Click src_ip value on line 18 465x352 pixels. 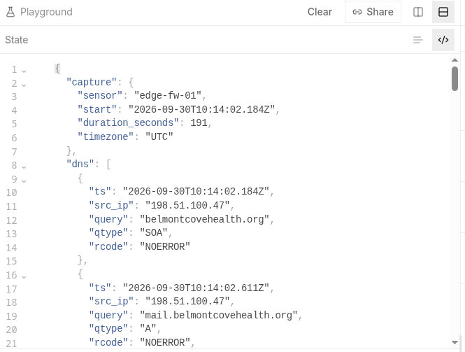pos(187,301)
